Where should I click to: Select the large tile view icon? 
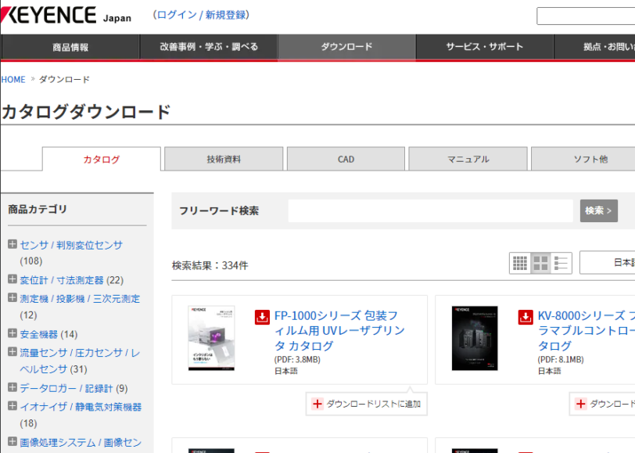540,264
